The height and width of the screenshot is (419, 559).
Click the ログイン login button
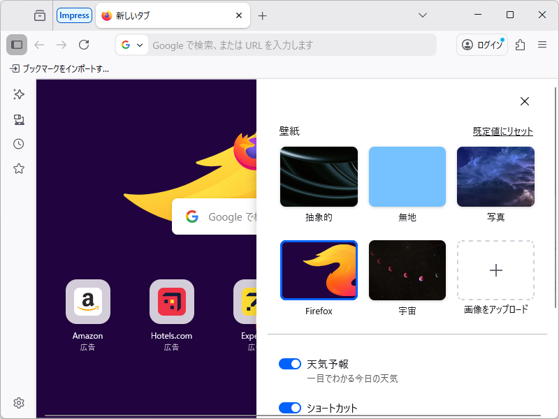481,44
